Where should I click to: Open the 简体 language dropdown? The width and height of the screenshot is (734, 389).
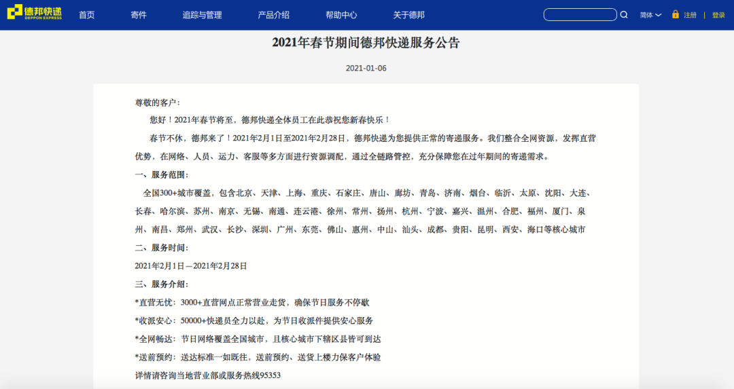650,15
